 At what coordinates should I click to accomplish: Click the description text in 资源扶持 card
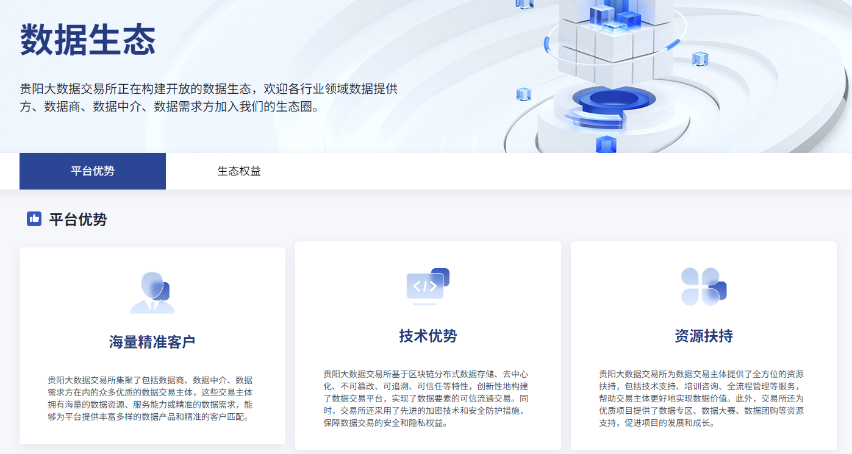[703, 398]
